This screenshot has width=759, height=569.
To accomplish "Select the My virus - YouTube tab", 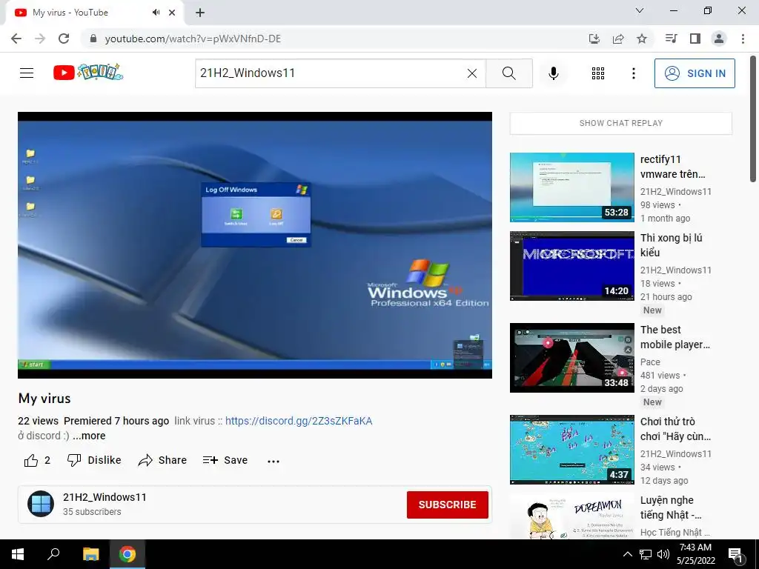I will pos(94,13).
